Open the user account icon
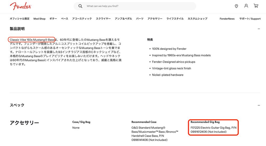This screenshot has height=146, width=266. 246,6
